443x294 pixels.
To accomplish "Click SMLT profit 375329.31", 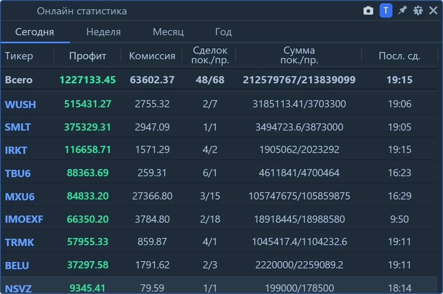I will pos(87,127).
